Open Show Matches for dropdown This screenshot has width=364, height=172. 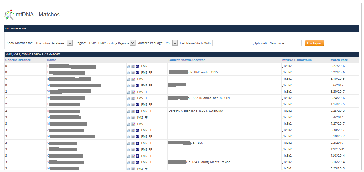pyautogui.click(x=54, y=43)
